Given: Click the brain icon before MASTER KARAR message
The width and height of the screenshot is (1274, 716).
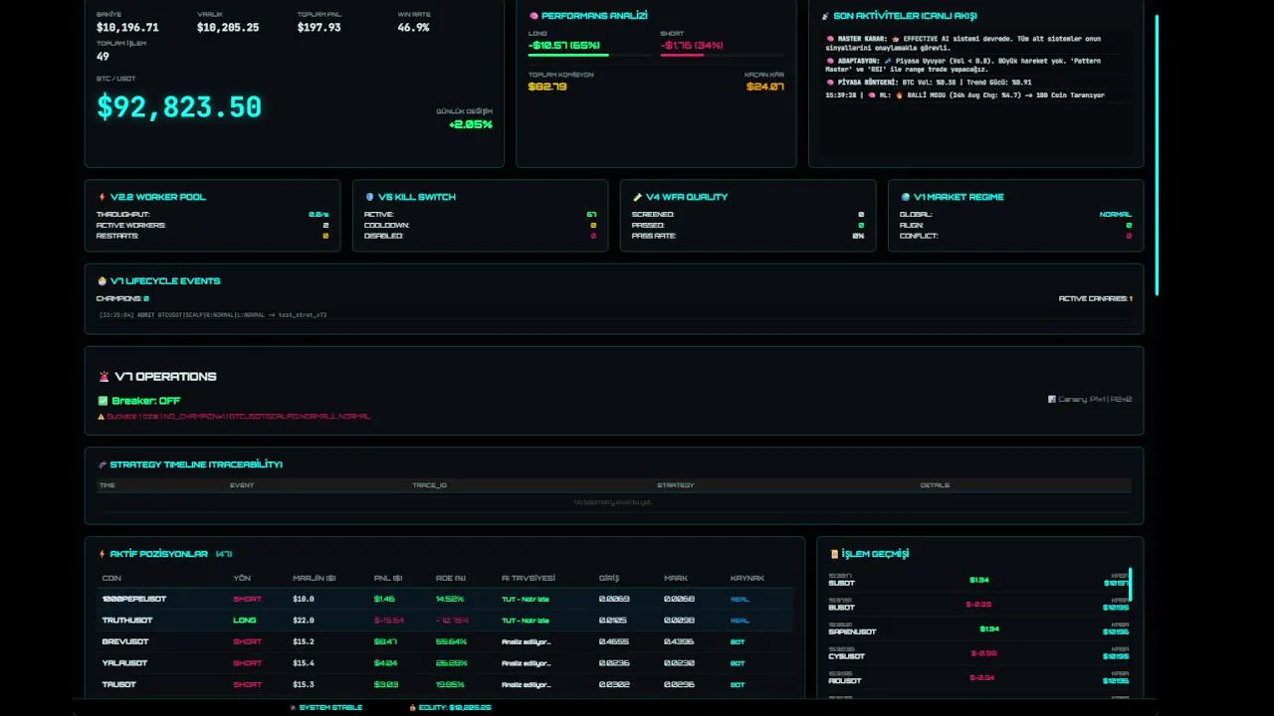Looking at the screenshot, I should [830, 39].
